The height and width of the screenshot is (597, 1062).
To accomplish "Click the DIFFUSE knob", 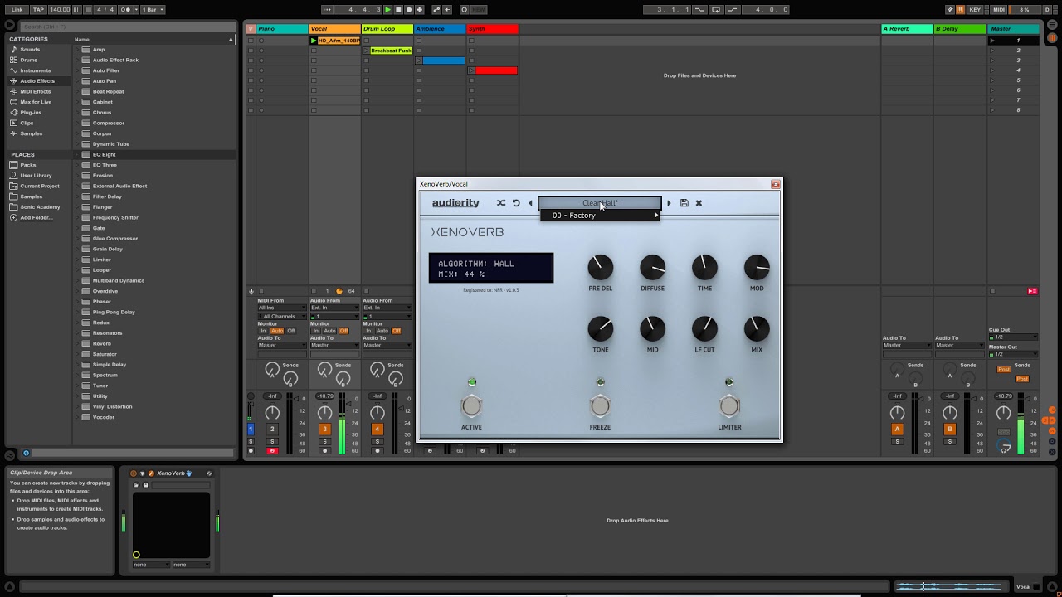I will (652, 267).
